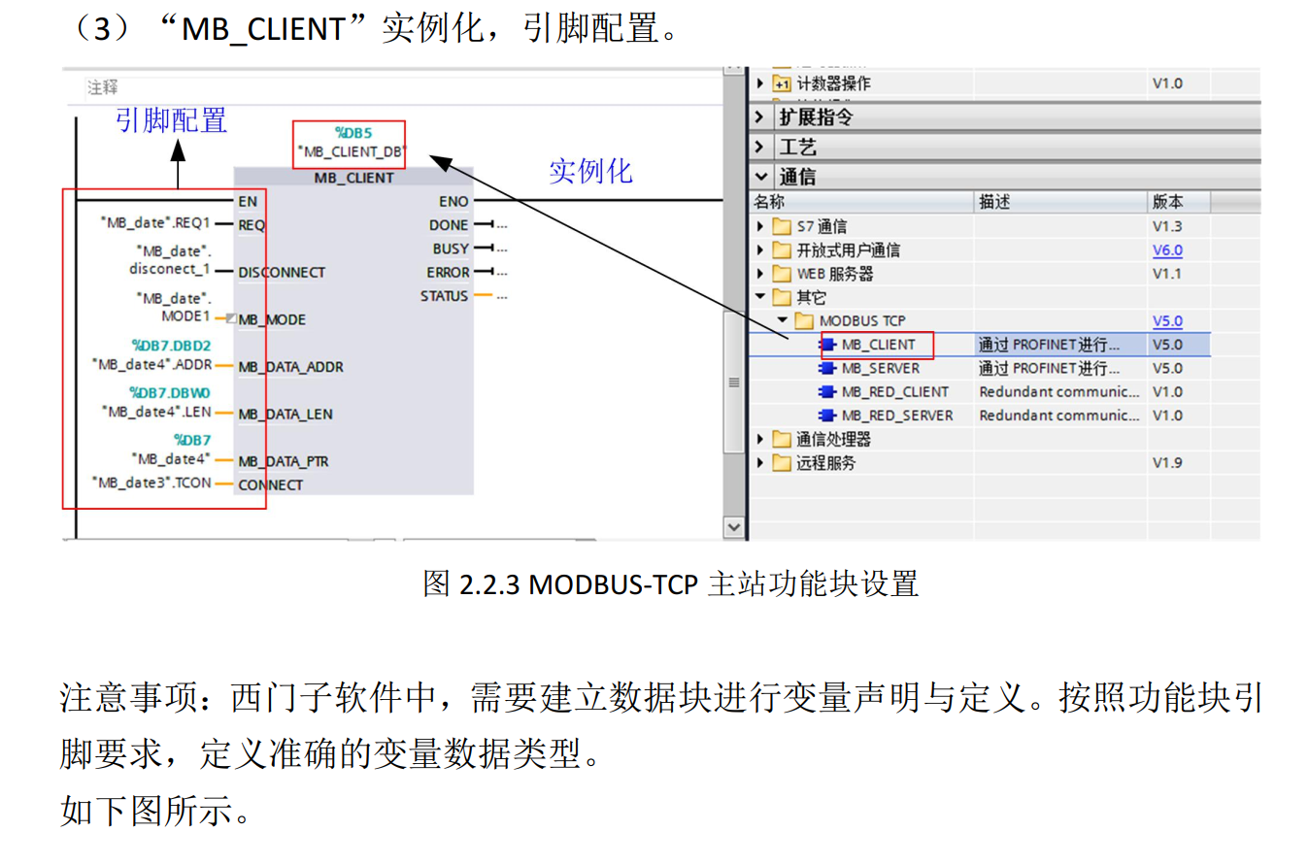Expand the 计数器操作 tree row

(760, 83)
